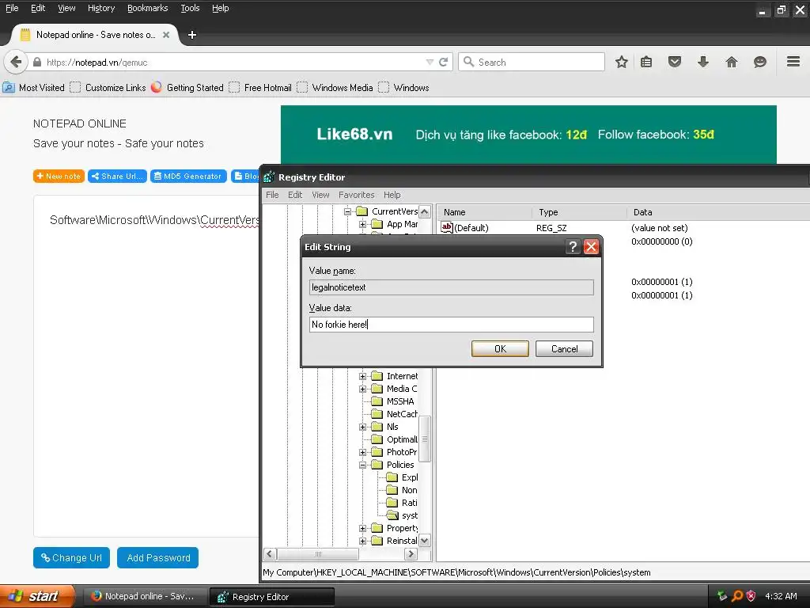Switch to Registry Editor taskbar button
Image resolution: width=810 pixels, height=608 pixels.
pos(272,597)
